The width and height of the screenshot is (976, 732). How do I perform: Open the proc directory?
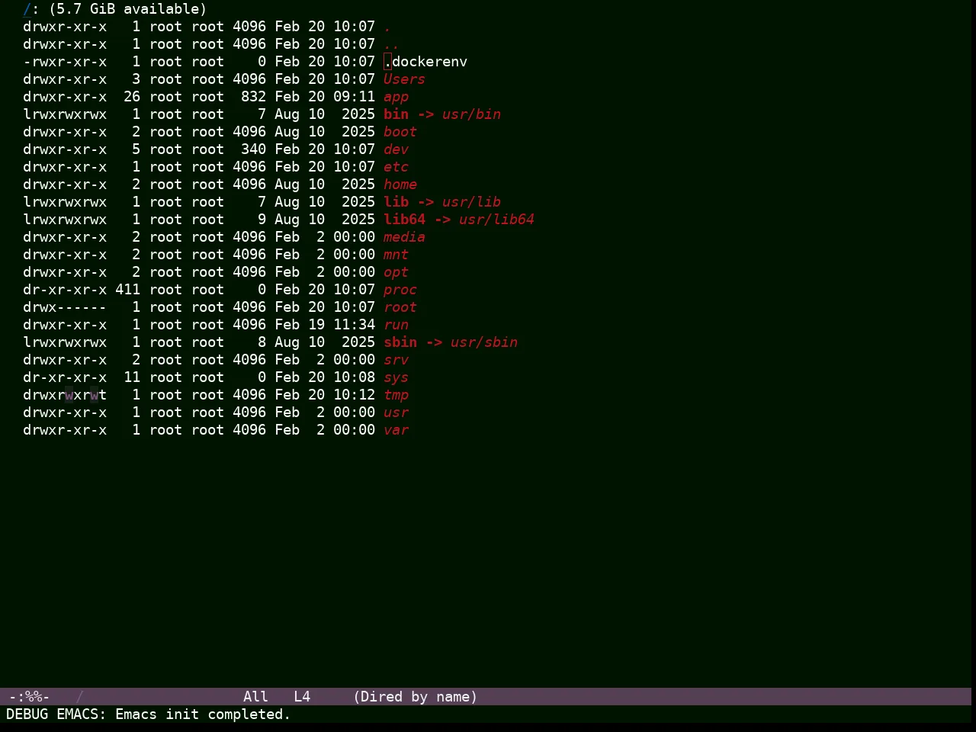click(x=400, y=290)
